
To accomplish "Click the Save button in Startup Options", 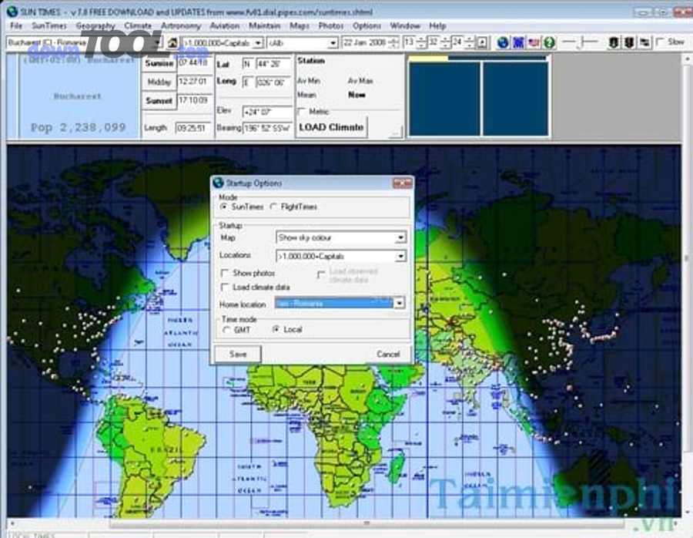I will pos(238,354).
